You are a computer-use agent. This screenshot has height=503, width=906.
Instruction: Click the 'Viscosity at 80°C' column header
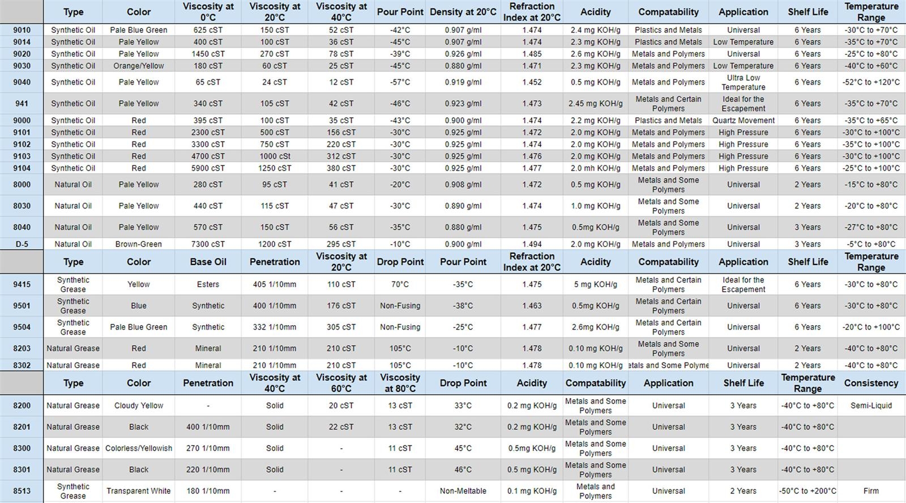tap(400, 383)
